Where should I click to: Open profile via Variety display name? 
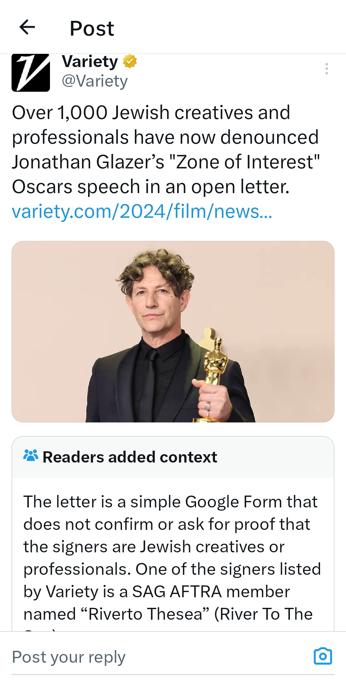(x=90, y=61)
